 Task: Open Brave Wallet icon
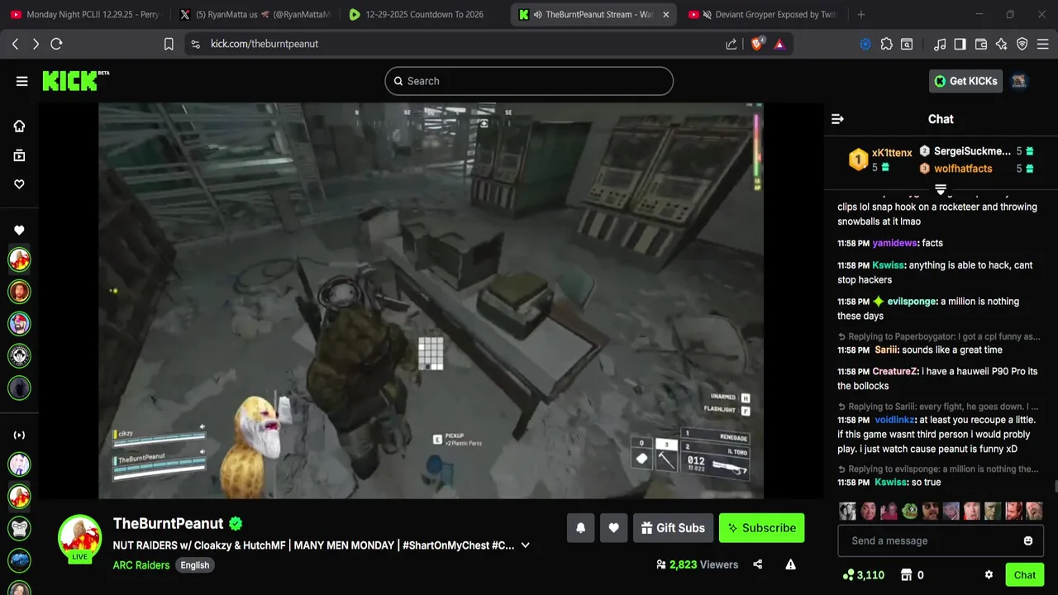point(981,44)
